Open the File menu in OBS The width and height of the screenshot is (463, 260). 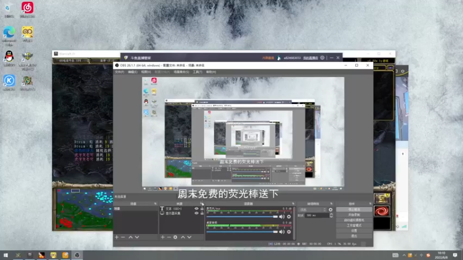point(119,72)
